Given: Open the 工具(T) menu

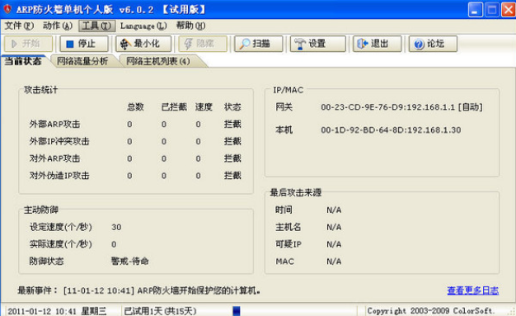Looking at the screenshot, I should click(96, 26).
